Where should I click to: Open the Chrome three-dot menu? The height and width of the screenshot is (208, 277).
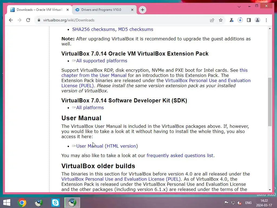266,20
